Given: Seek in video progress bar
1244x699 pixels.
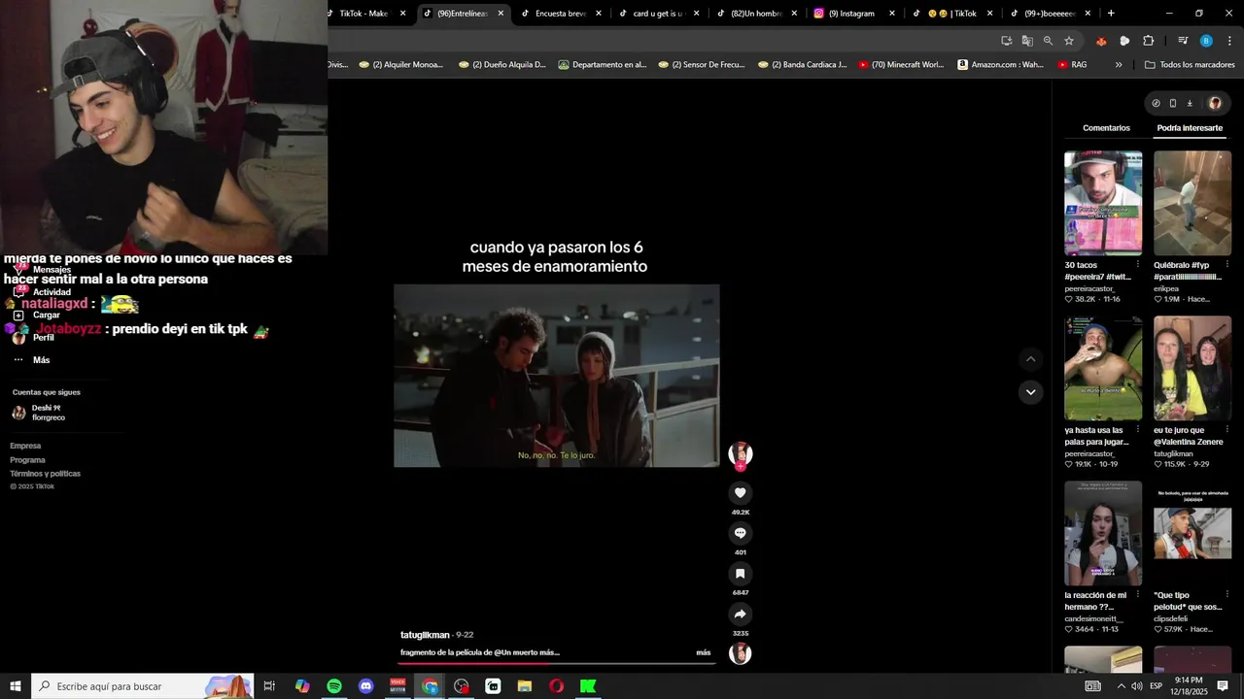Looking at the screenshot, I should click(x=556, y=664).
